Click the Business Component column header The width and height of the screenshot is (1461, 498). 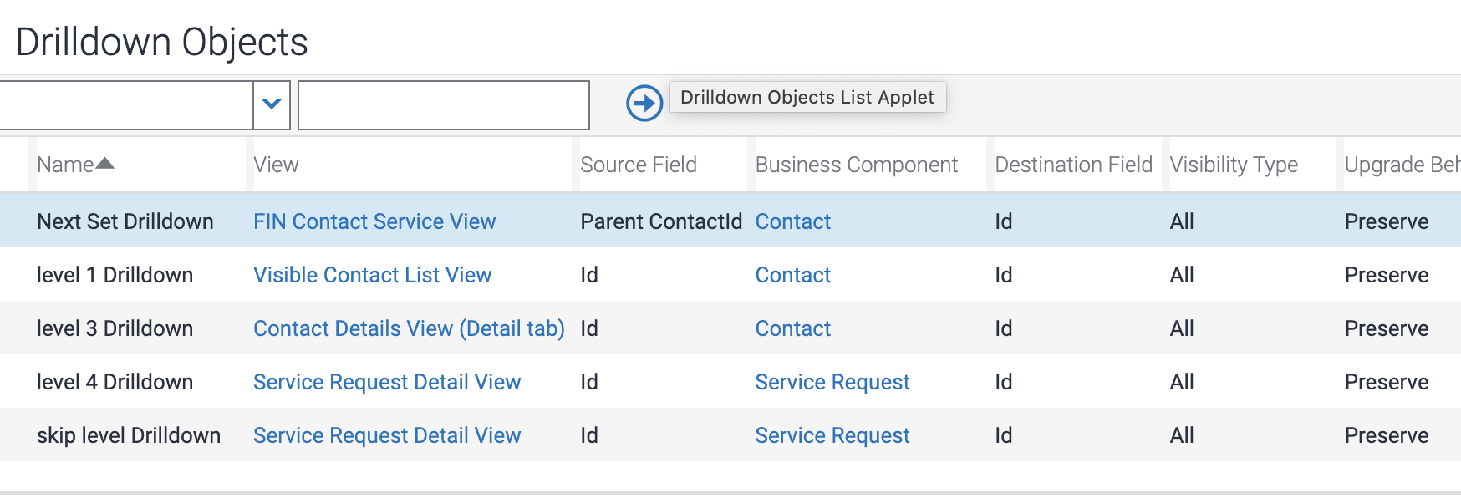click(x=856, y=165)
